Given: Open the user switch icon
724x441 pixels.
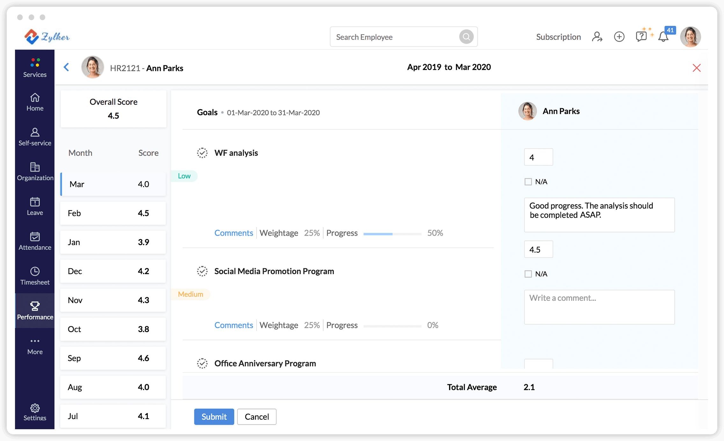Looking at the screenshot, I should point(597,37).
